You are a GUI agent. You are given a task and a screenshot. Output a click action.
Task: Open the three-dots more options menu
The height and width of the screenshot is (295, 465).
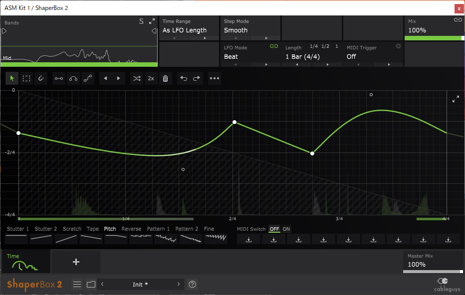pos(215,79)
